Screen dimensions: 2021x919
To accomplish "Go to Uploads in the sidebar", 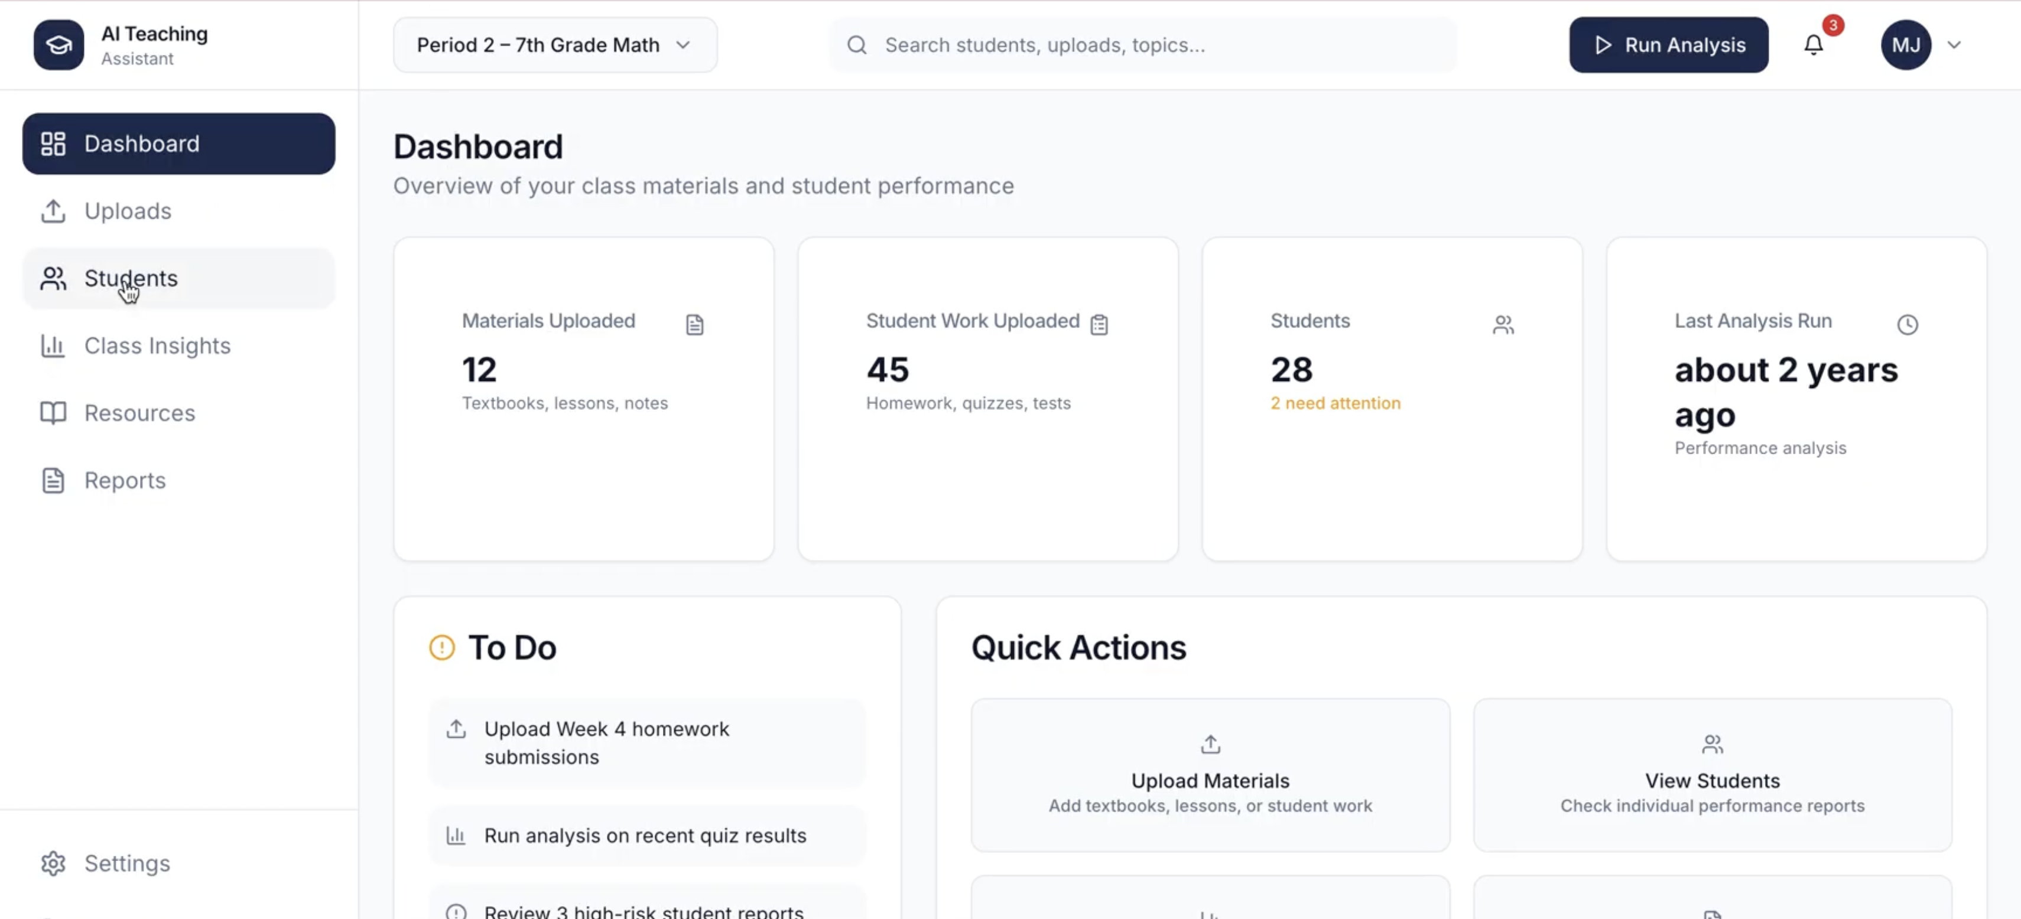I will click(x=127, y=211).
